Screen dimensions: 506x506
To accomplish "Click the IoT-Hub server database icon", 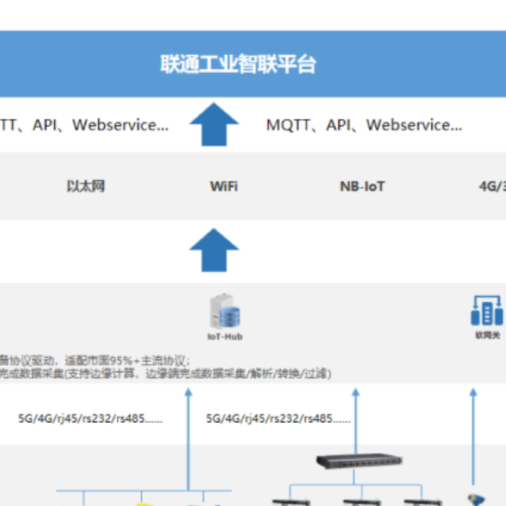I will tap(224, 312).
